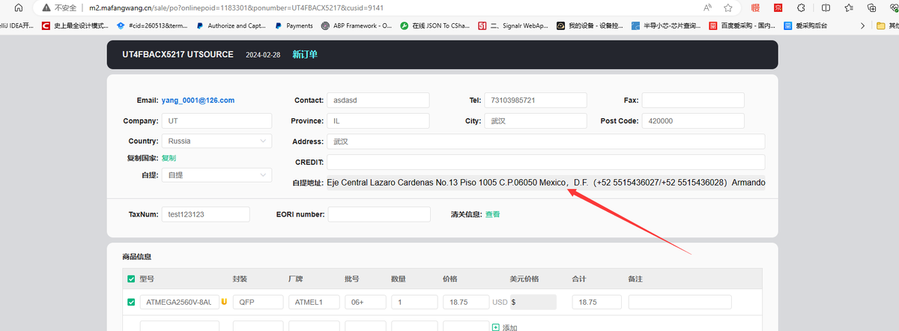The height and width of the screenshot is (331, 899).
Task: Click the Province field containing IL
Action: 378,121
